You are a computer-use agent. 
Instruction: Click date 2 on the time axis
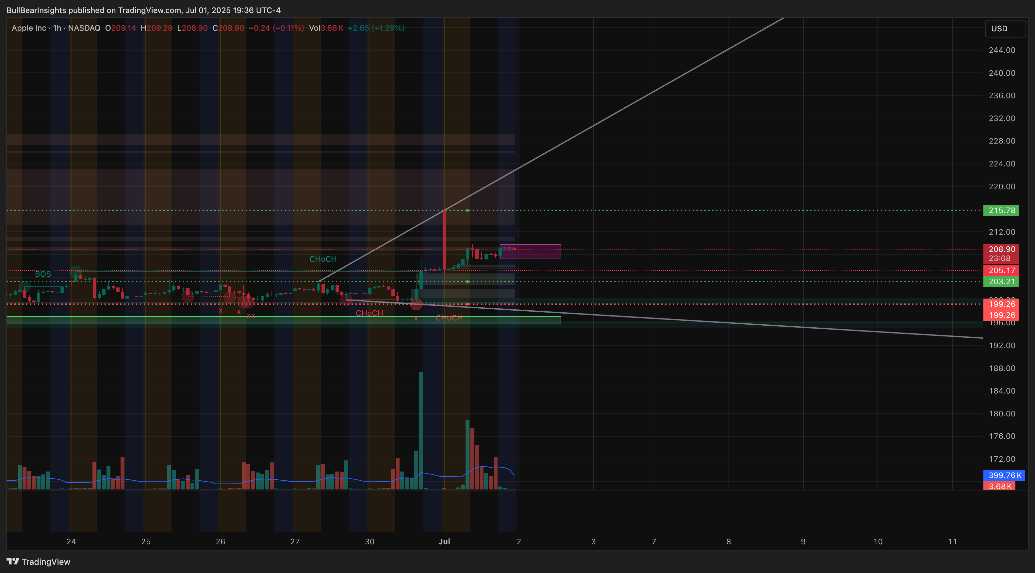[519, 542]
